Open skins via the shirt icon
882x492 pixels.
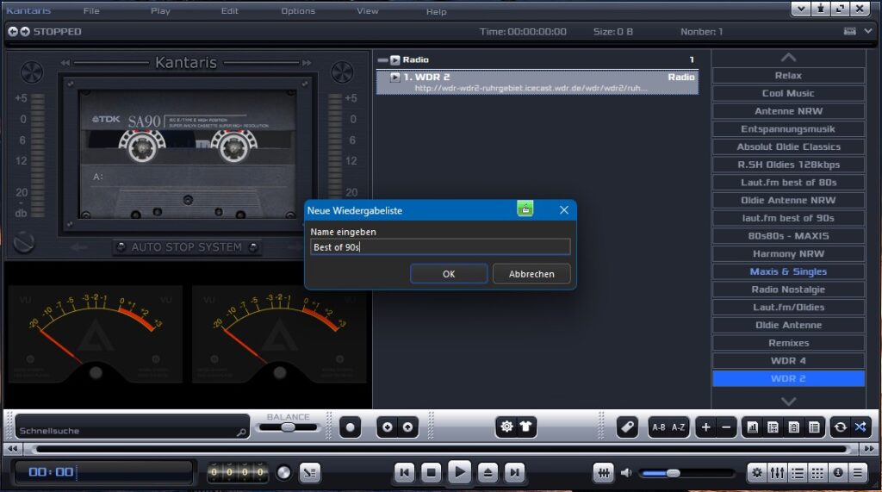[526, 427]
